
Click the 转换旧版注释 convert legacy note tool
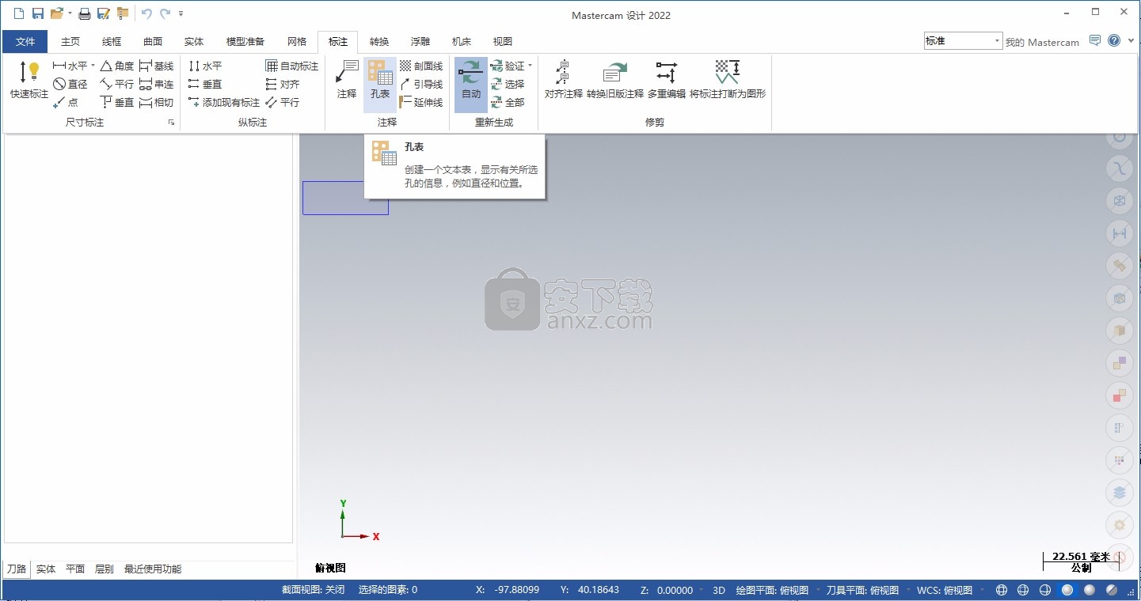615,80
